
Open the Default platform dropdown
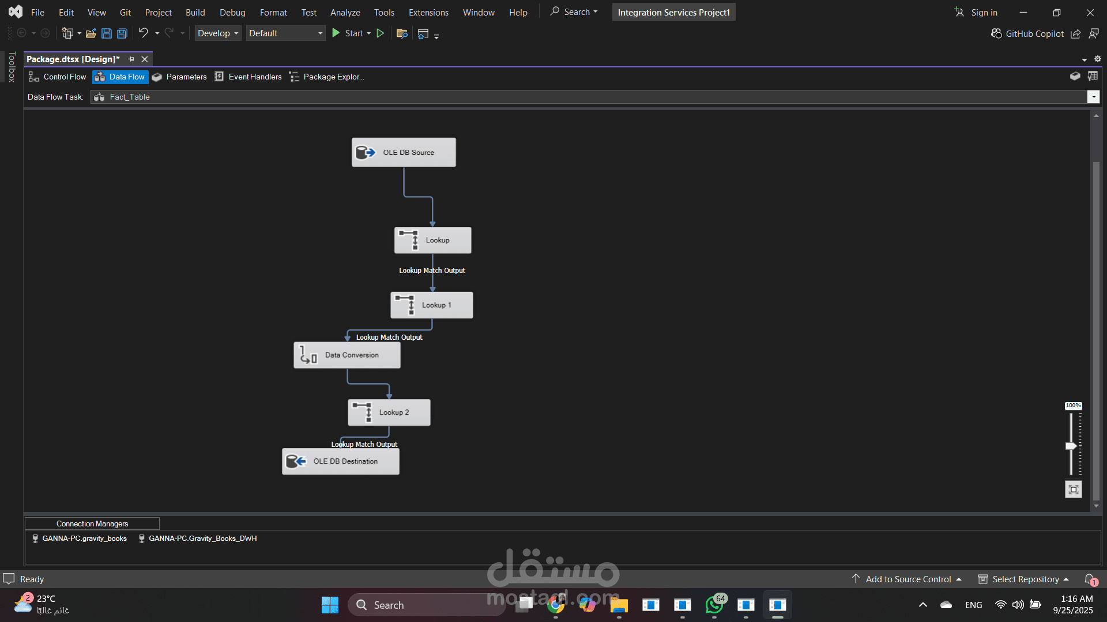coord(285,33)
